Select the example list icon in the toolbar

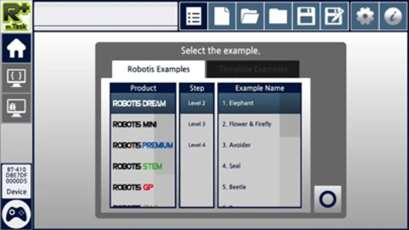click(x=194, y=16)
